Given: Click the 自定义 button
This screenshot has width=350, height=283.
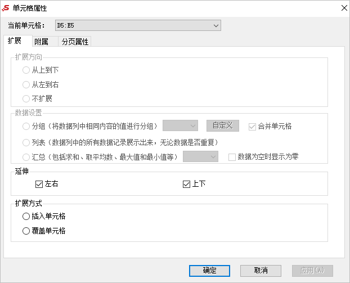Looking at the screenshot, I should (x=222, y=125).
